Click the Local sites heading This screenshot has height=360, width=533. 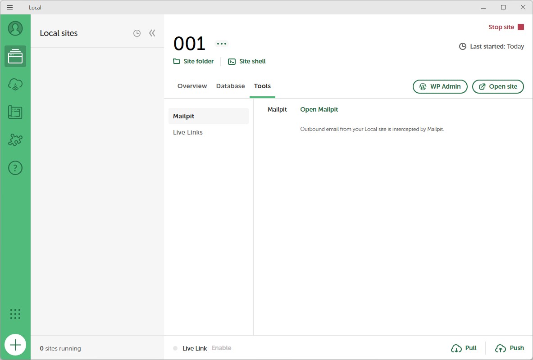59,33
